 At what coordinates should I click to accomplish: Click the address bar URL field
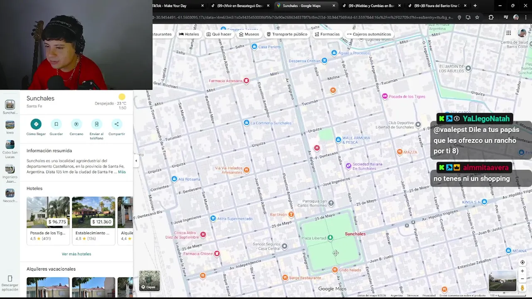coord(303,17)
